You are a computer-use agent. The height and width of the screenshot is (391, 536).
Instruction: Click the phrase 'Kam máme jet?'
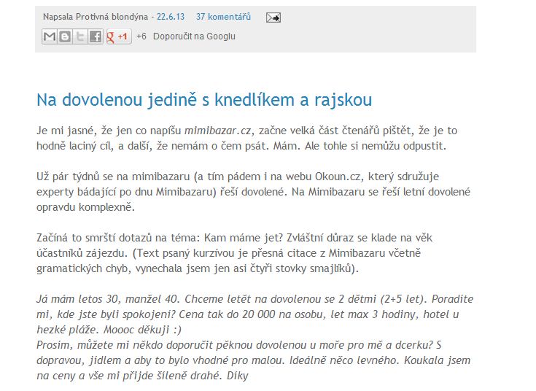click(x=244, y=238)
